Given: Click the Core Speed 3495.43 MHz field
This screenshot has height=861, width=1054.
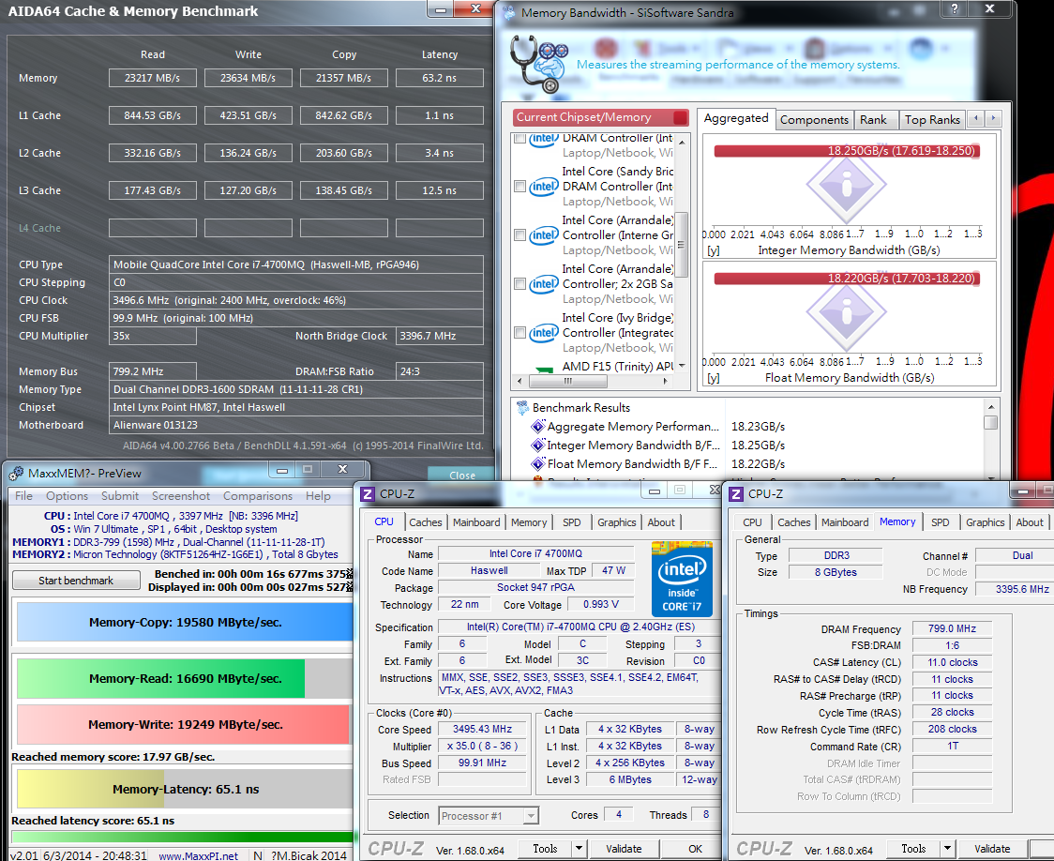Looking at the screenshot, I should pos(482,730).
